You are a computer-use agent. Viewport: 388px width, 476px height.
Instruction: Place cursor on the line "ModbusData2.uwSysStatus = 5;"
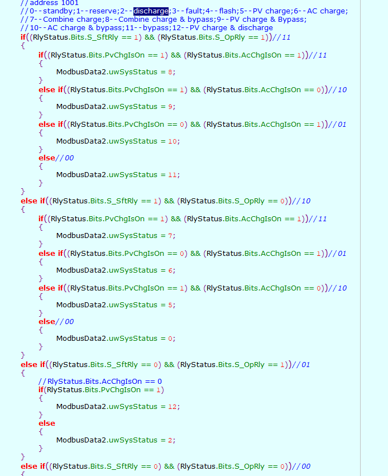116,305
